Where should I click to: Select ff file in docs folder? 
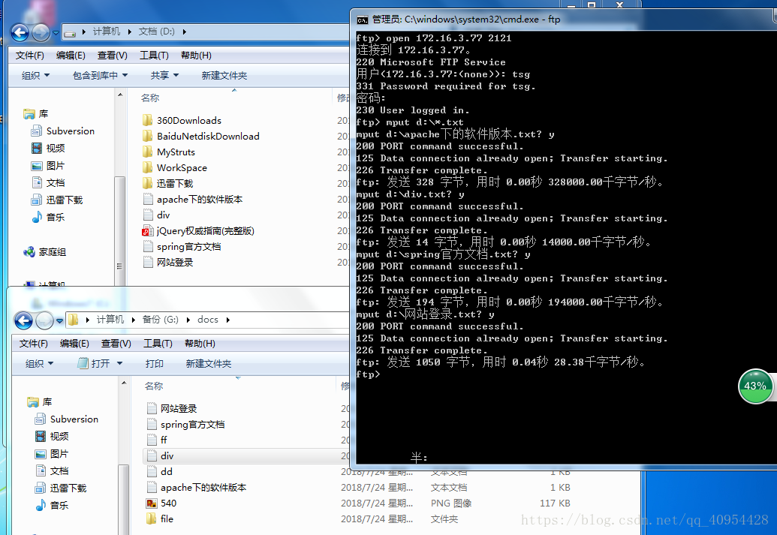(157, 440)
